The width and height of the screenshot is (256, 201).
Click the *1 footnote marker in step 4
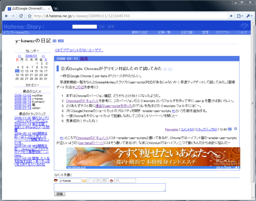173,111
